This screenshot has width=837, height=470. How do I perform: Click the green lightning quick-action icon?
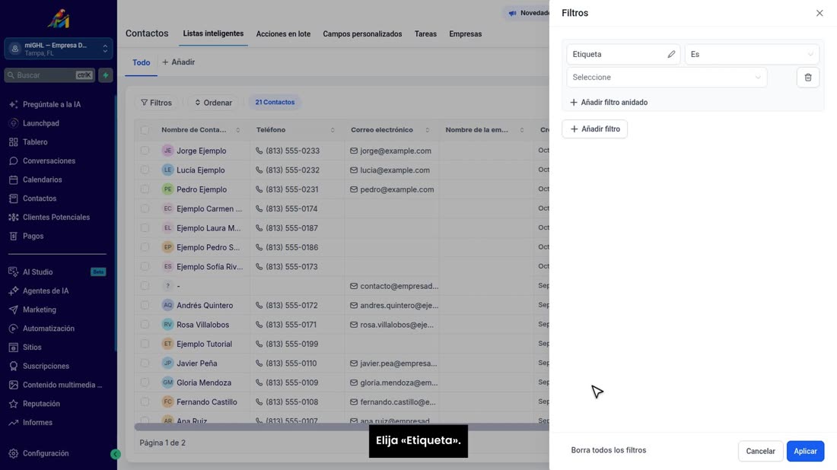coord(106,75)
